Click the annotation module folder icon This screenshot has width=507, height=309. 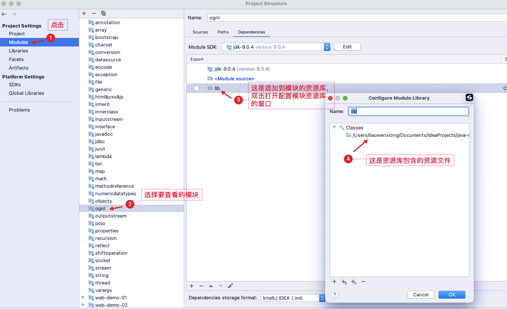(91, 22)
